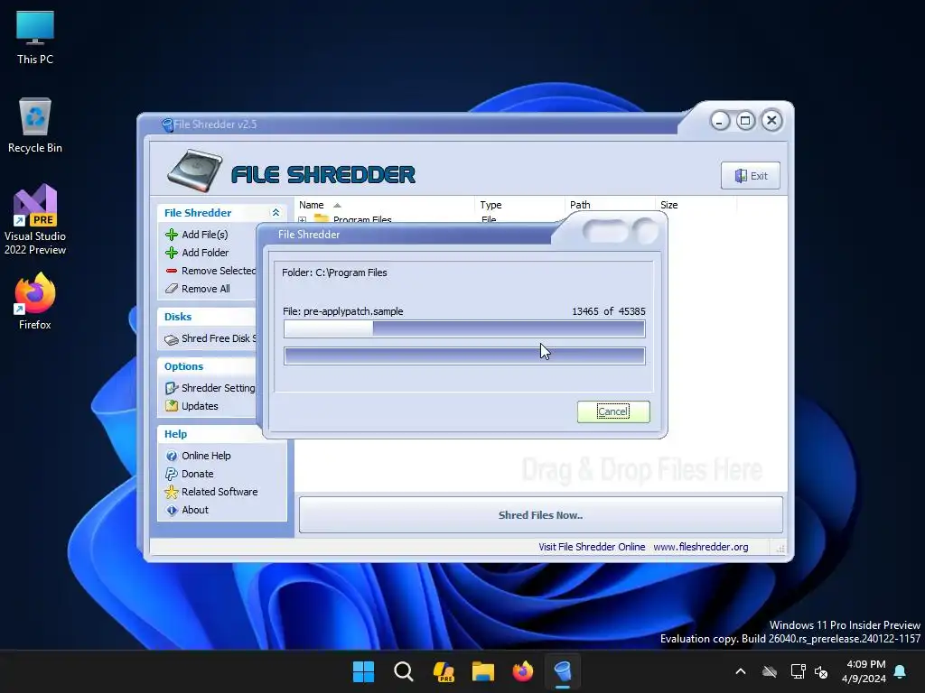Click the Exit button
The image size is (925, 693).
tap(751, 176)
